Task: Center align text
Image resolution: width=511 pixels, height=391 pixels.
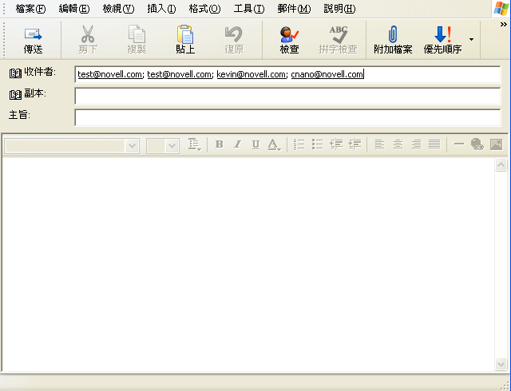Action: point(398,144)
